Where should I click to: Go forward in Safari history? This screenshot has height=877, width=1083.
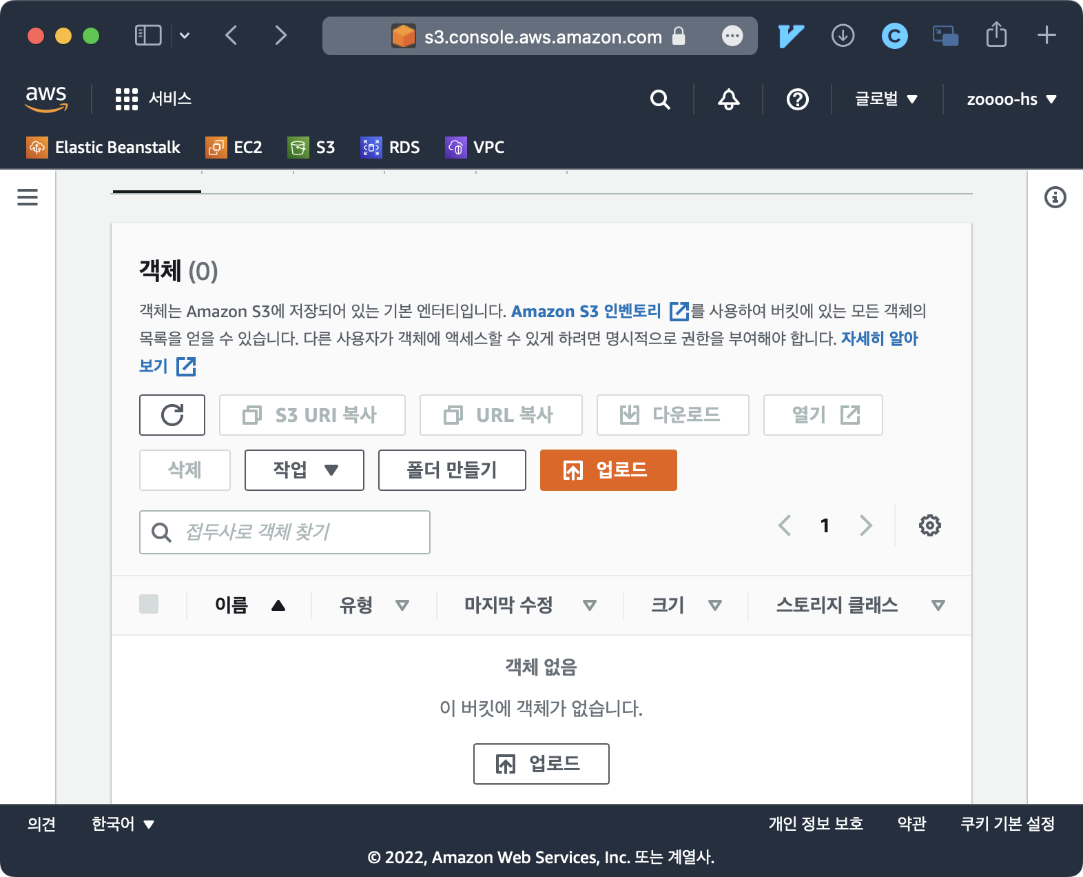[x=280, y=35]
